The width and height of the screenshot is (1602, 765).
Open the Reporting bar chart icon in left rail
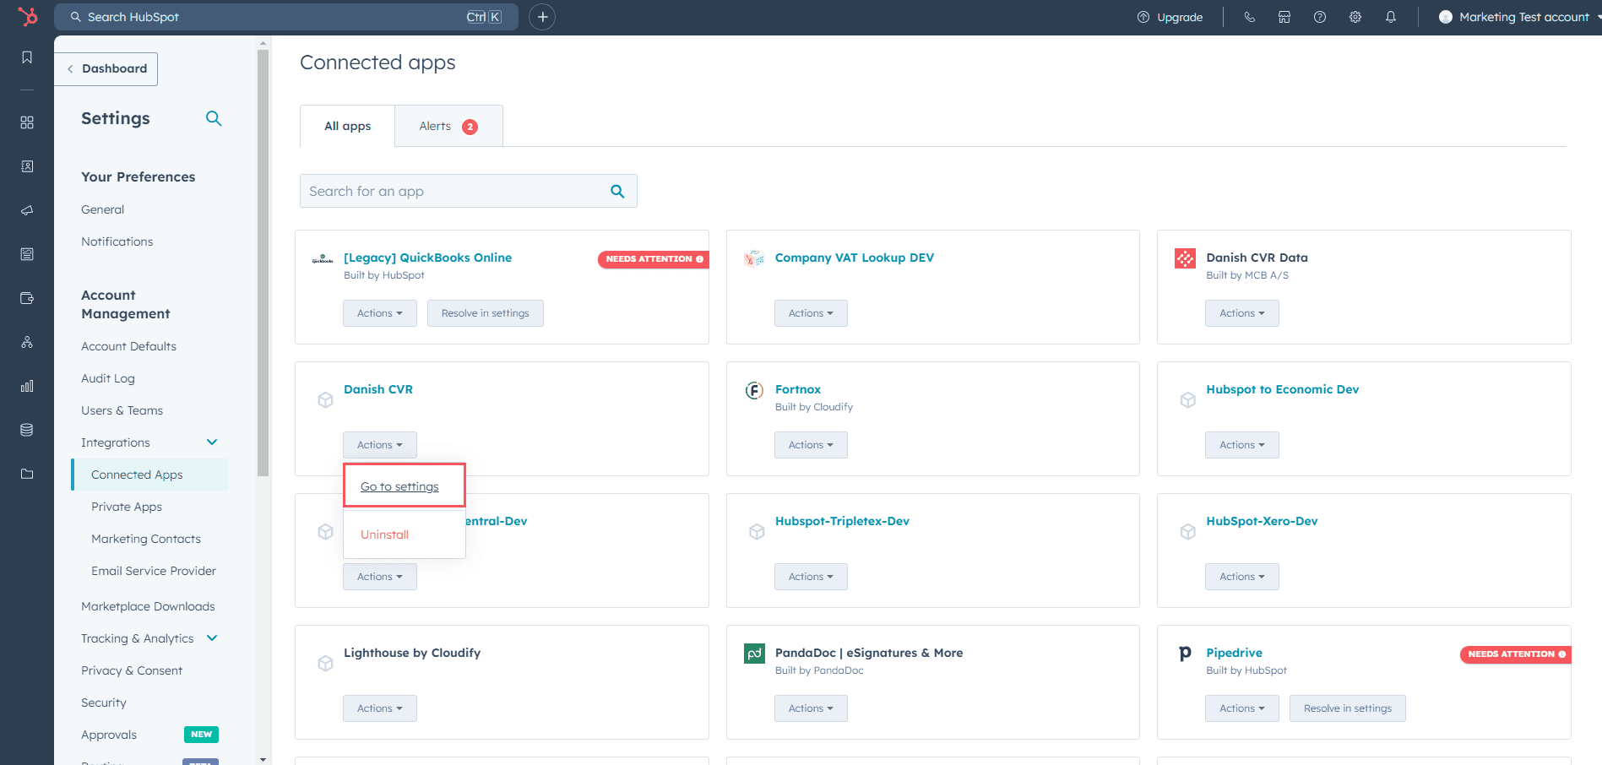pos(27,386)
